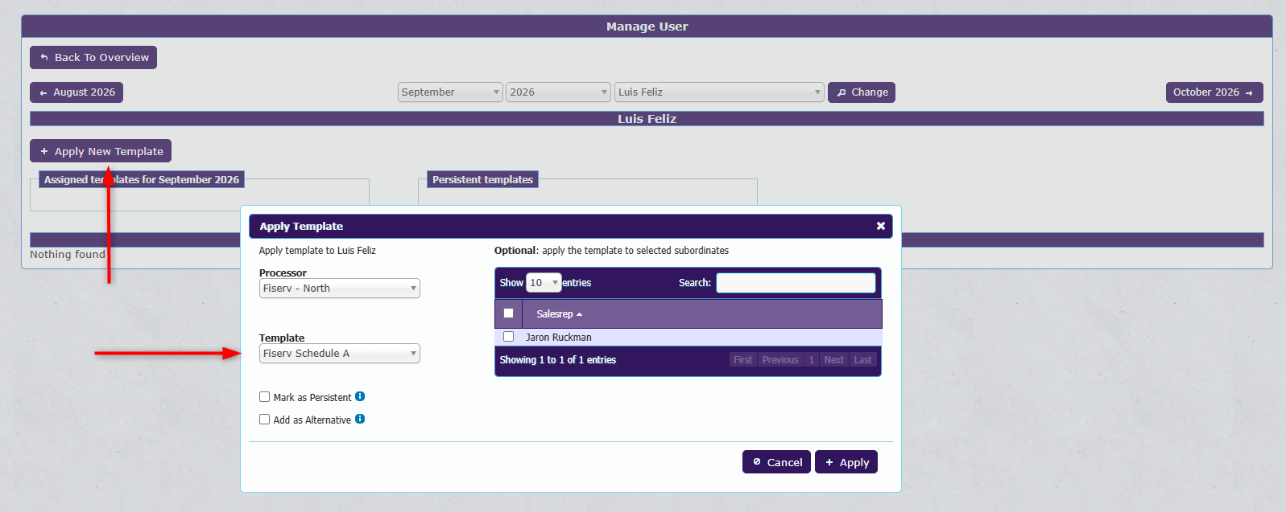
Task: Click the Add as Alternative info icon
Action: click(x=360, y=419)
